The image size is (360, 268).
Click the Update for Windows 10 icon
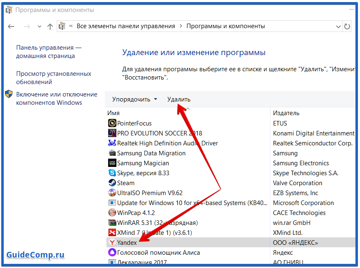pyautogui.click(x=112, y=203)
